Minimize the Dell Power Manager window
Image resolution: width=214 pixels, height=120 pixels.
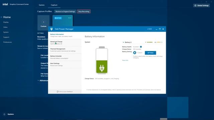click(156, 29)
